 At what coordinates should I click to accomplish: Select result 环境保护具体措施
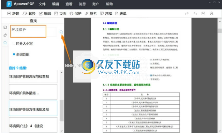tap(33, 92)
